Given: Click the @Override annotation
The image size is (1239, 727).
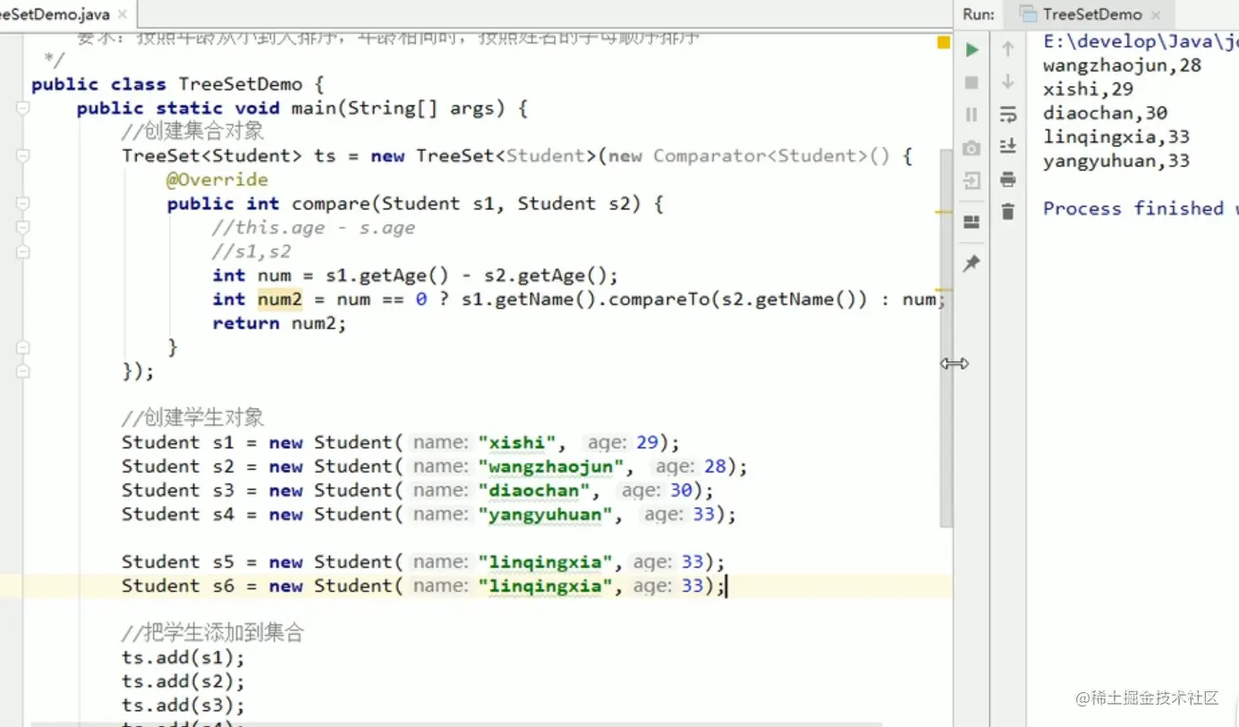Looking at the screenshot, I should pos(217,180).
